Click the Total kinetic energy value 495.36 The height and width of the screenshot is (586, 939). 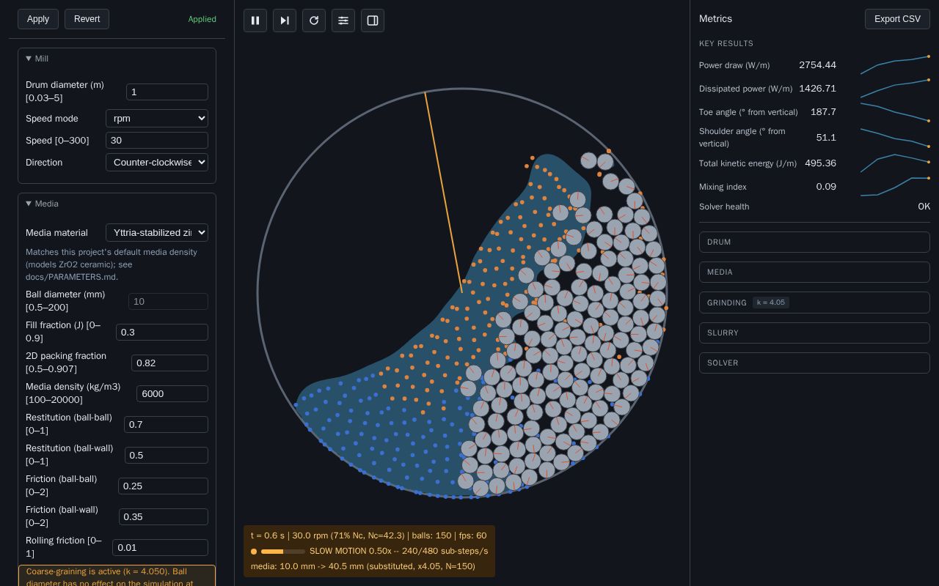(x=820, y=163)
